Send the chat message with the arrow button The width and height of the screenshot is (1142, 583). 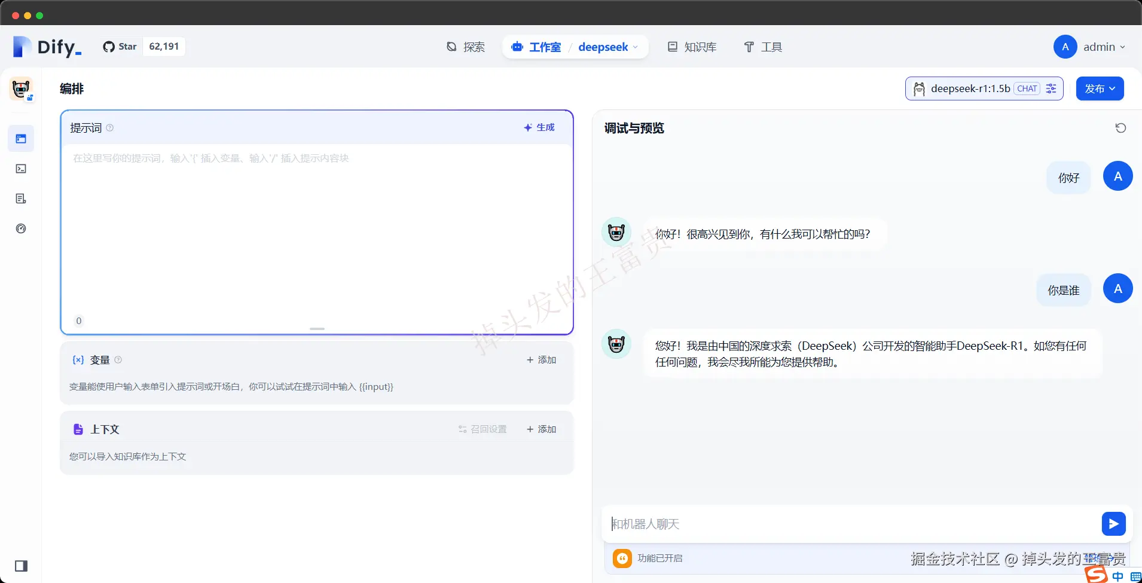point(1114,524)
